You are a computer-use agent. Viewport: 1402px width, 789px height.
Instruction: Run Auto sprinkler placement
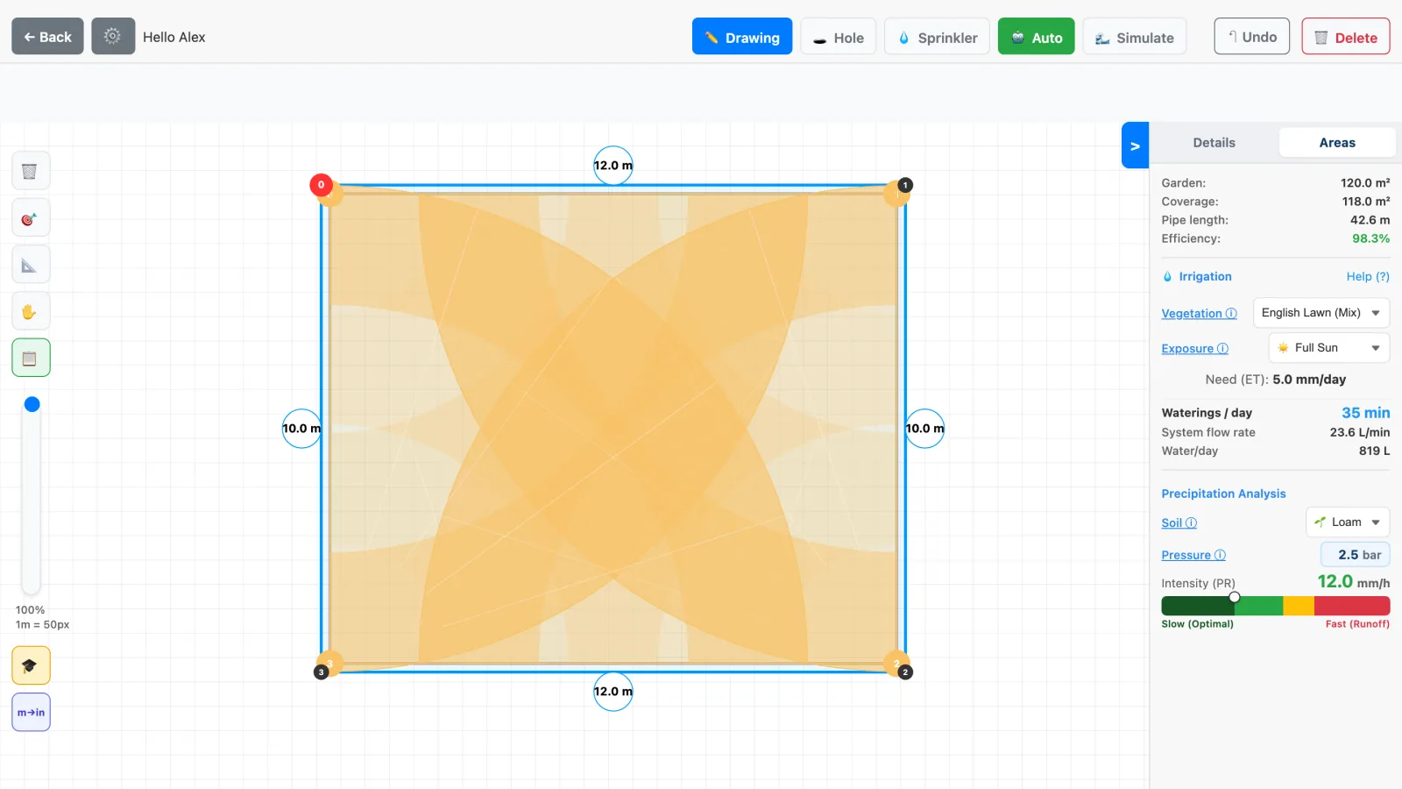tap(1036, 36)
